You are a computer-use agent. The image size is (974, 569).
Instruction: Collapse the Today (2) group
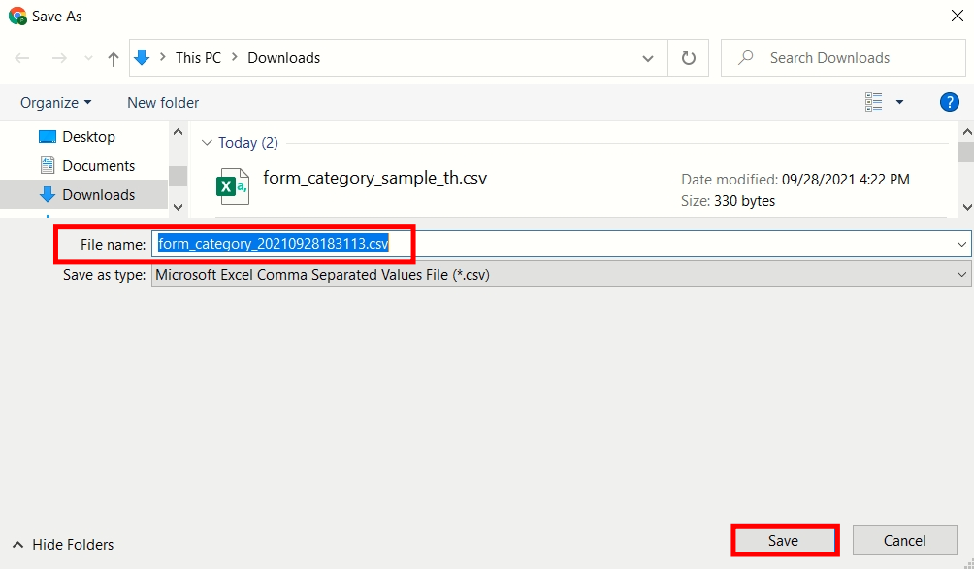pyautogui.click(x=206, y=143)
